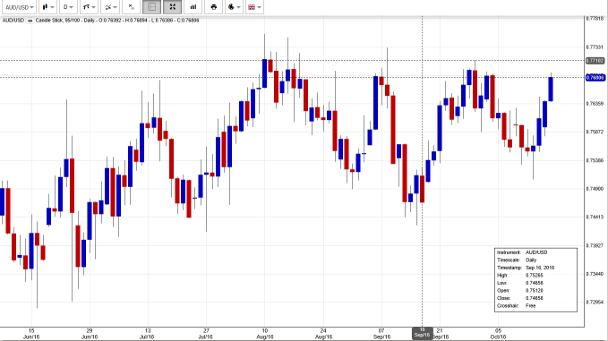Click the bar chart volume icon
The image size is (608, 341).
tap(193, 7)
